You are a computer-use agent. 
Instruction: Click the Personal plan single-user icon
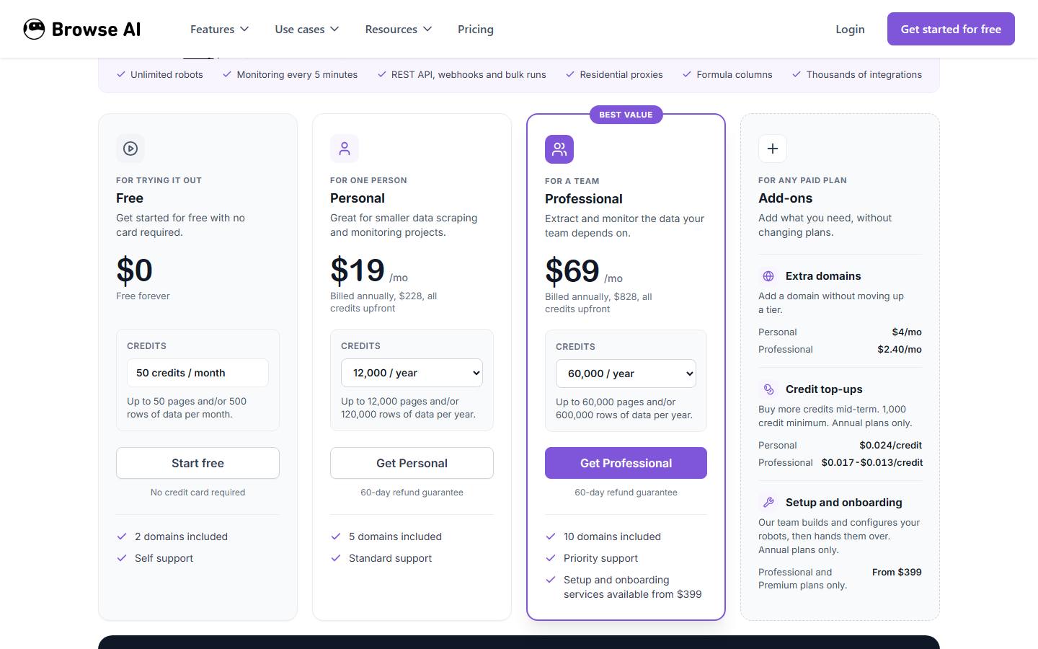click(x=345, y=149)
